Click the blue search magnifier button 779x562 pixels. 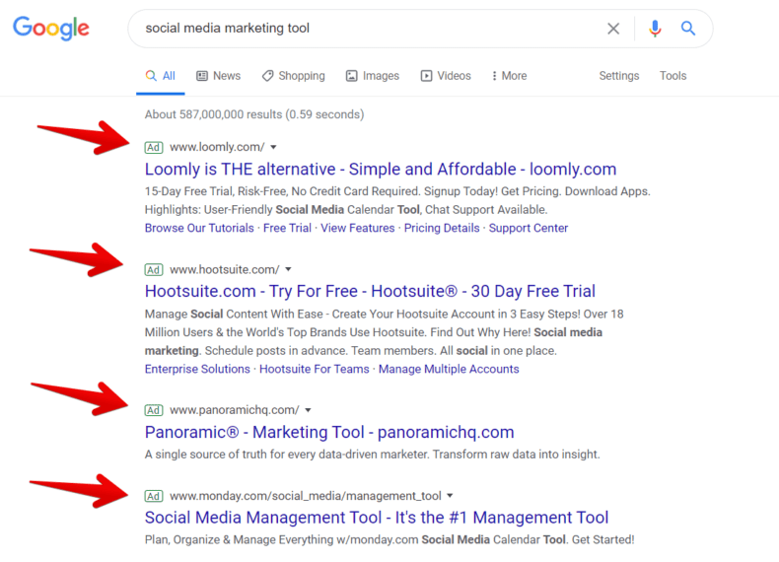click(687, 29)
